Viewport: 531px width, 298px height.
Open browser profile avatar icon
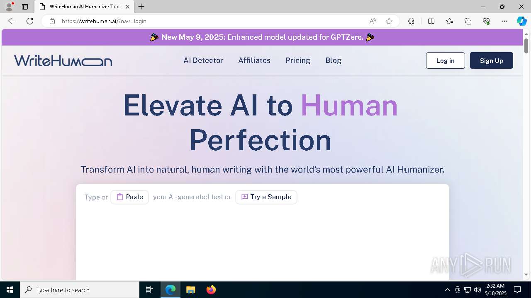pyautogui.click(x=9, y=7)
